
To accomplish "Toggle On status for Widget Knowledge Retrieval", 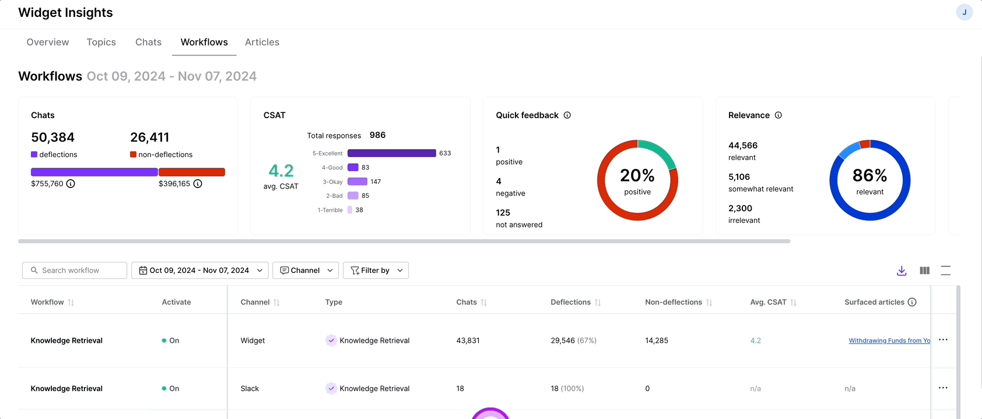I will pos(170,340).
